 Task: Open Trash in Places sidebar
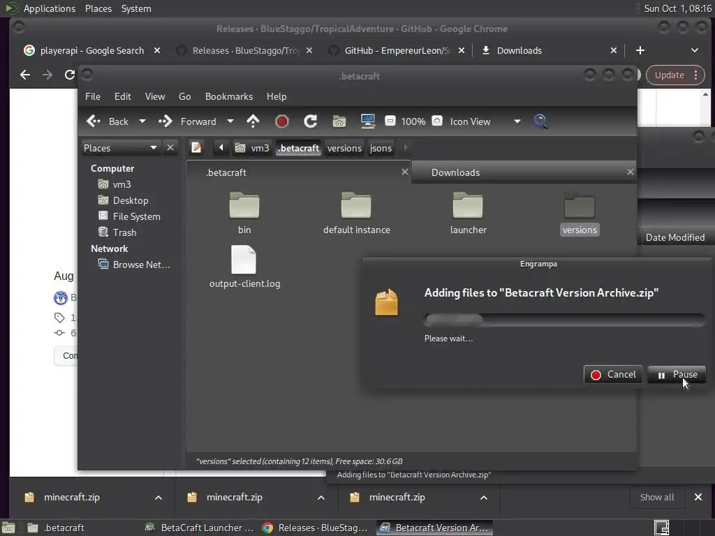coord(124,232)
